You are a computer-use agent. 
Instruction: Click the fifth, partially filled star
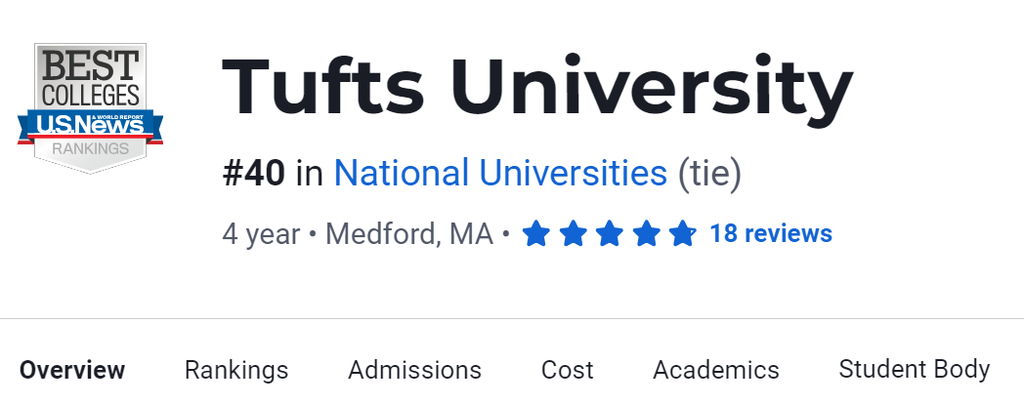pos(682,234)
